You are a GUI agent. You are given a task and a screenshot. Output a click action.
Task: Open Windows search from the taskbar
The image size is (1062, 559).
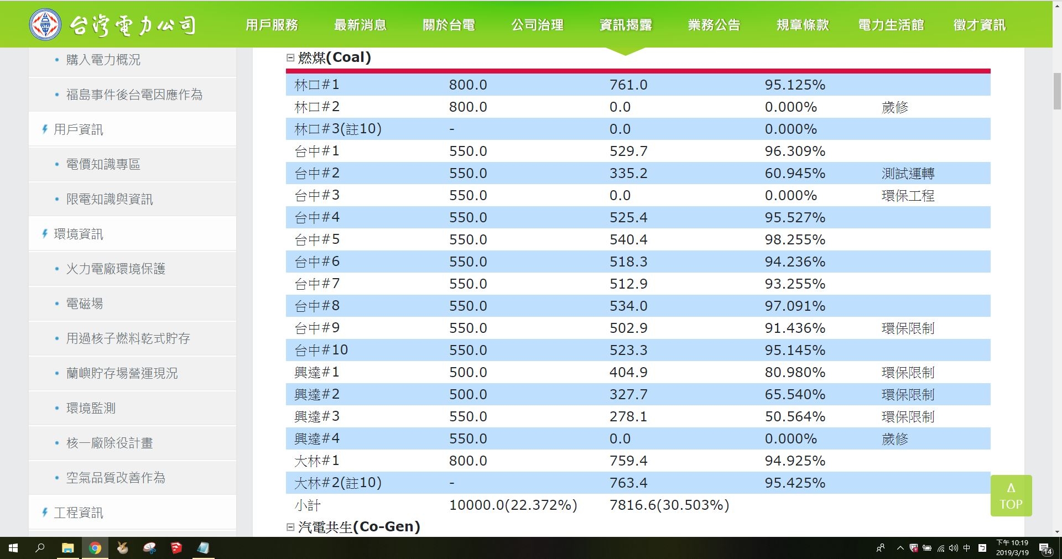click(x=40, y=548)
